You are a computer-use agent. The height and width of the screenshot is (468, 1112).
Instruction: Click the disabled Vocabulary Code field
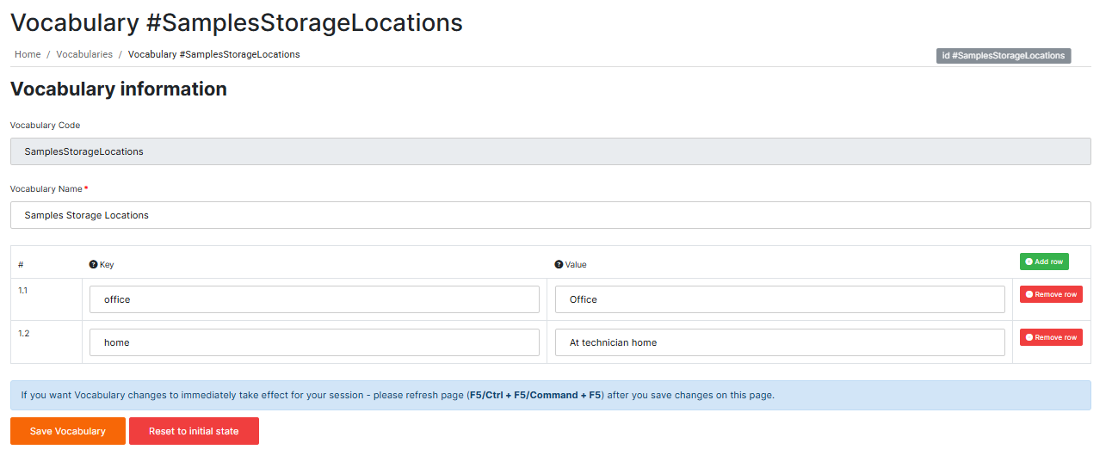[x=550, y=151]
